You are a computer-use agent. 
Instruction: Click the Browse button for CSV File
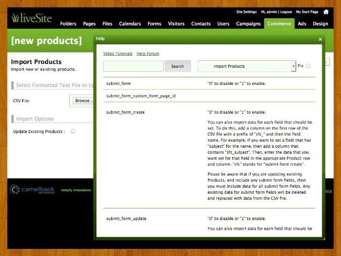83,101
